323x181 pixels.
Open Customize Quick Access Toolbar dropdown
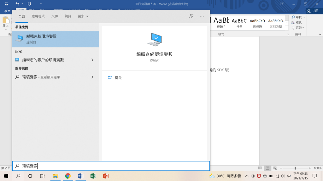[41, 4]
